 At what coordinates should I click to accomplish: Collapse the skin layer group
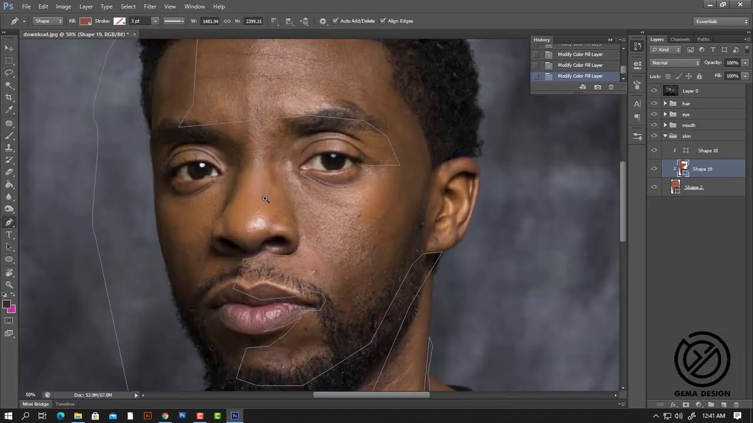[x=665, y=136]
